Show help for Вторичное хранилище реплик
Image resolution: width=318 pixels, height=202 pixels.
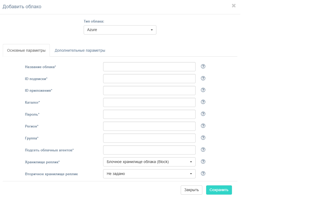[203, 174]
